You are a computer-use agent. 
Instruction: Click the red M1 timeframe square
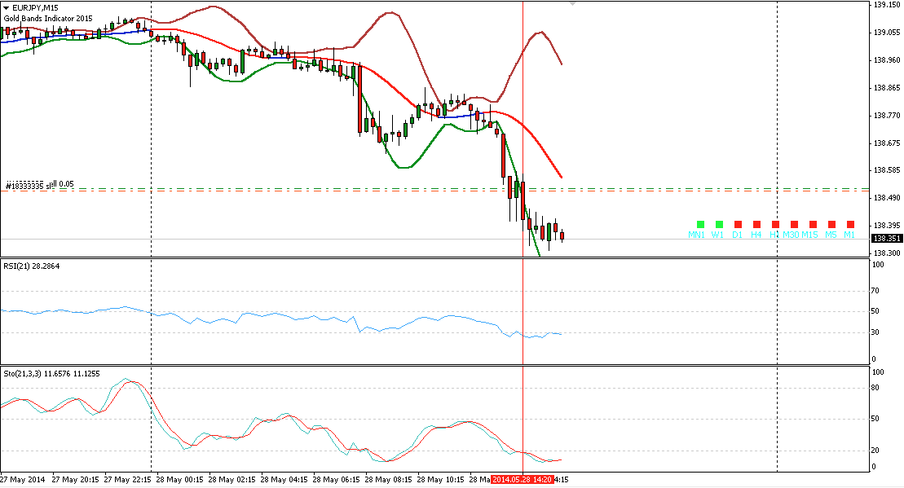(850, 224)
